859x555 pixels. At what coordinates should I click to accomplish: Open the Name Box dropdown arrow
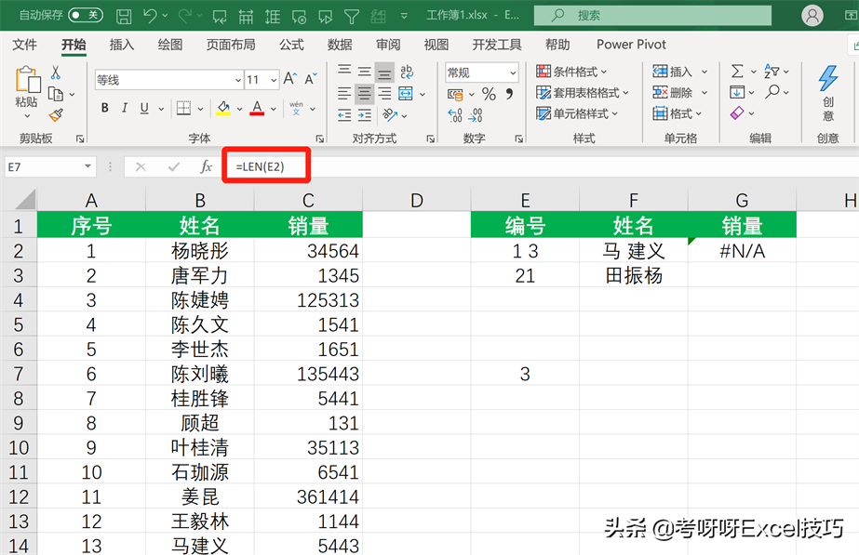[88, 167]
